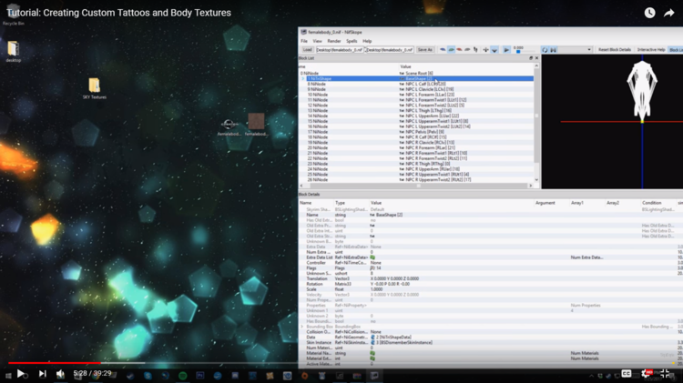Click the load file path field in NifSkope
Image resolution: width=683 pixels, height=383 pixels.
click(340, 50)
